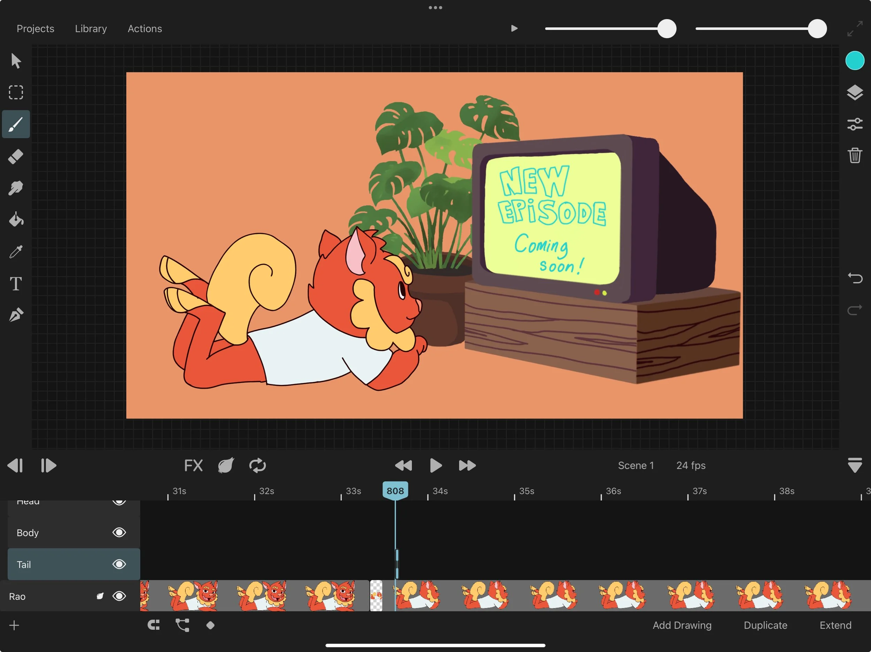Open the Projects menu
The height and width of the screenshot is (652, 871).
click(36, 29)
